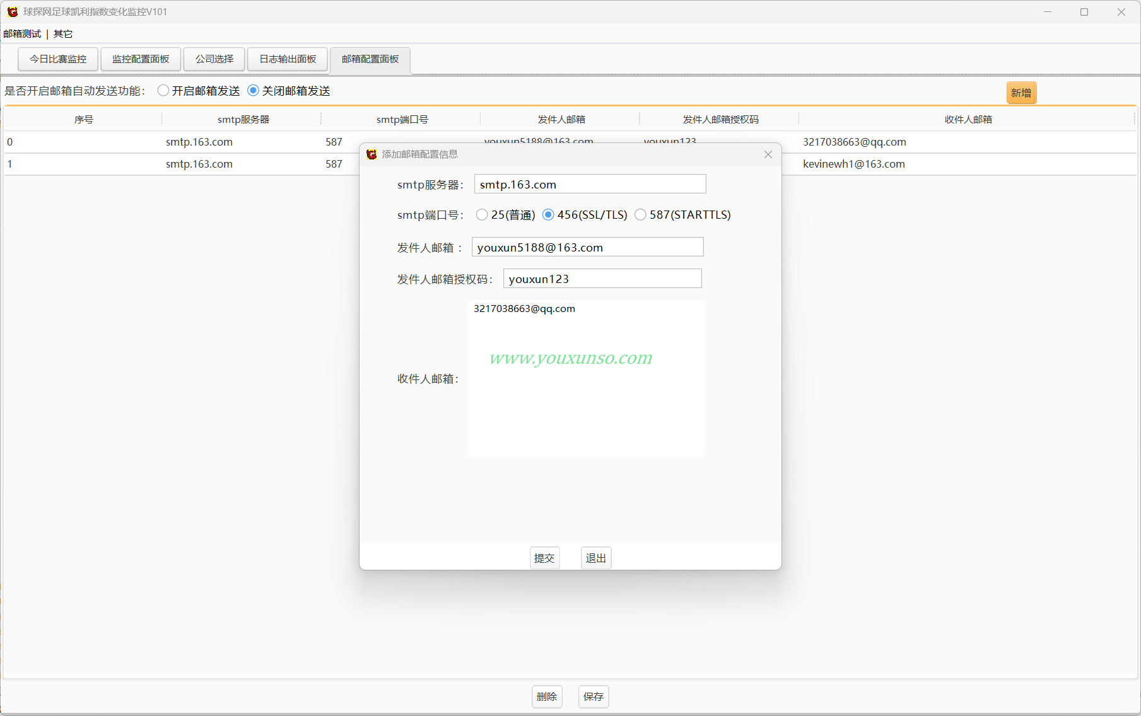Click the smtp端口号 column header

[x=402, y=120]
